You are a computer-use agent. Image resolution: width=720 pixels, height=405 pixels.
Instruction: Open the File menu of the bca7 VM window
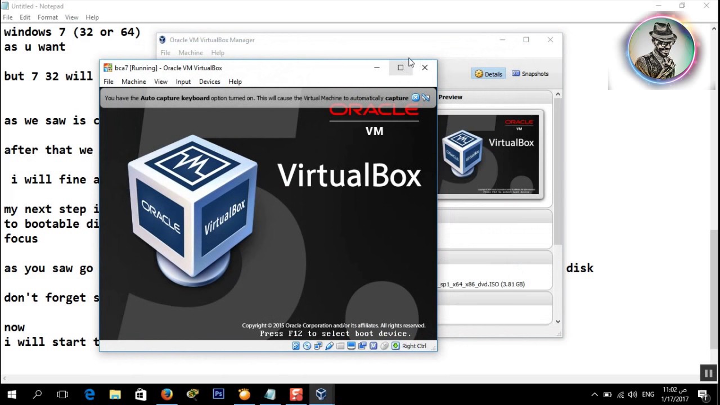[x=109, y=82]
